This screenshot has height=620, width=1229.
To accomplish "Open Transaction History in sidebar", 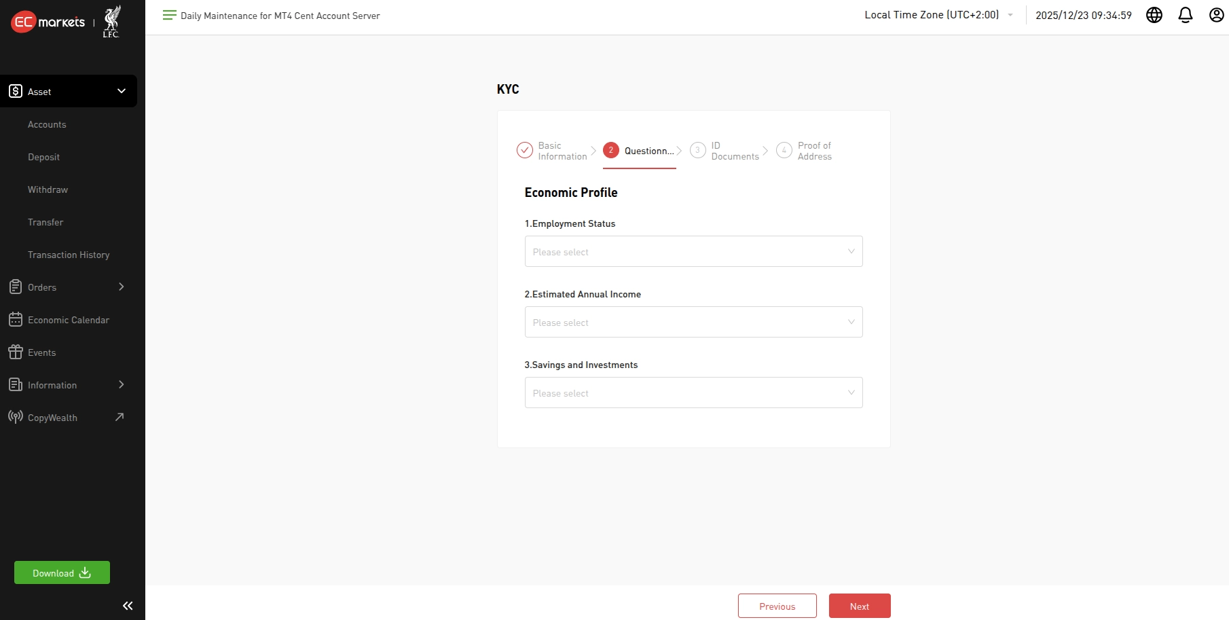I will [69, 255].
